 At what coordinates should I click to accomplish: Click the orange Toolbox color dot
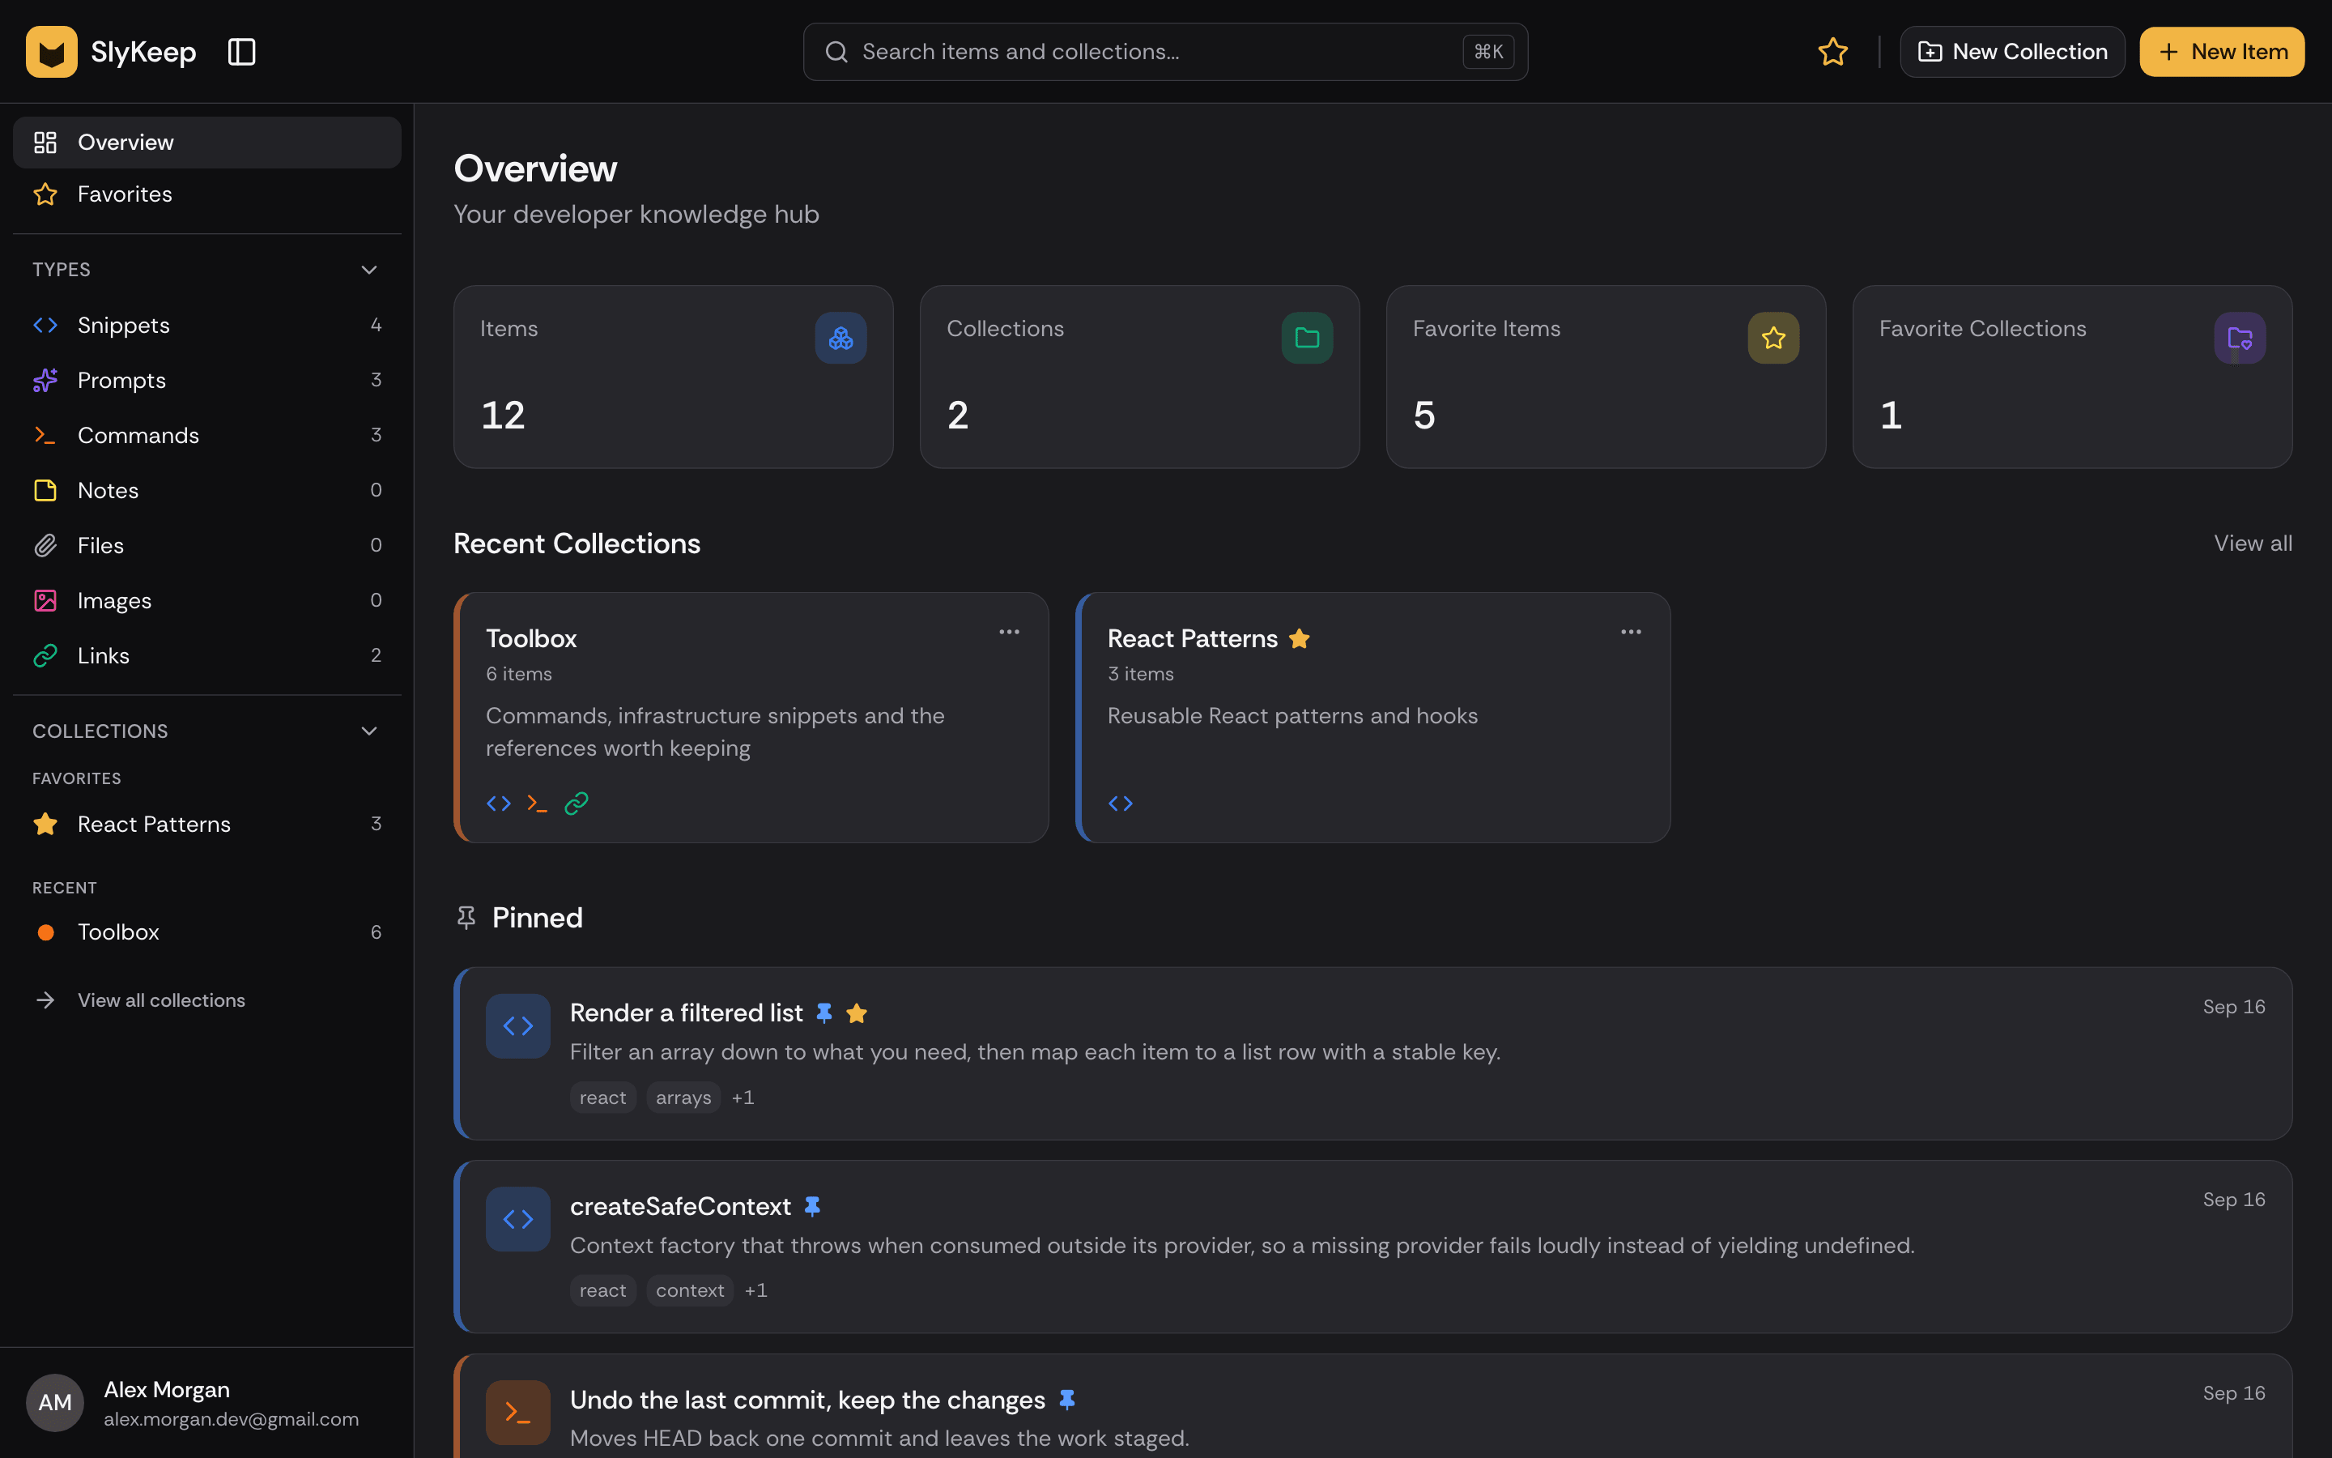point(45,932)
